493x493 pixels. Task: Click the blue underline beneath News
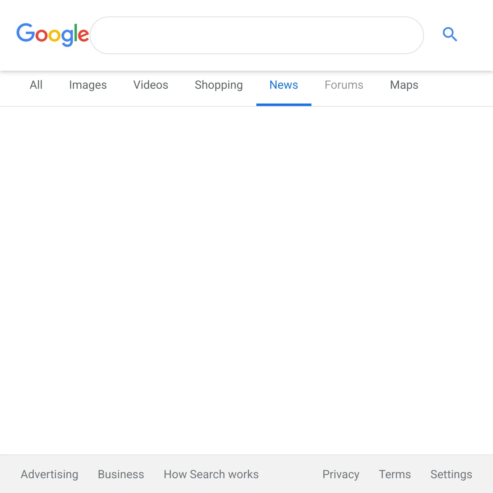(x=283, y=105)
